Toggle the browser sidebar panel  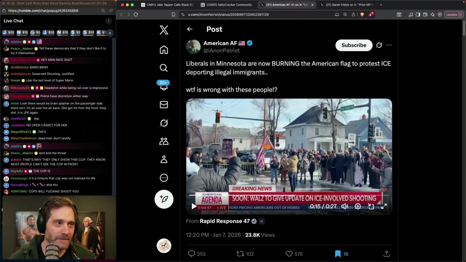[418, 15]
